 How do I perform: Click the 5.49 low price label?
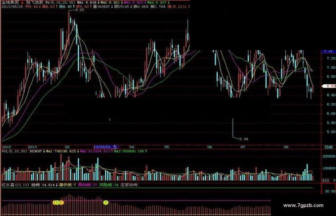click(x=244, y=139)
